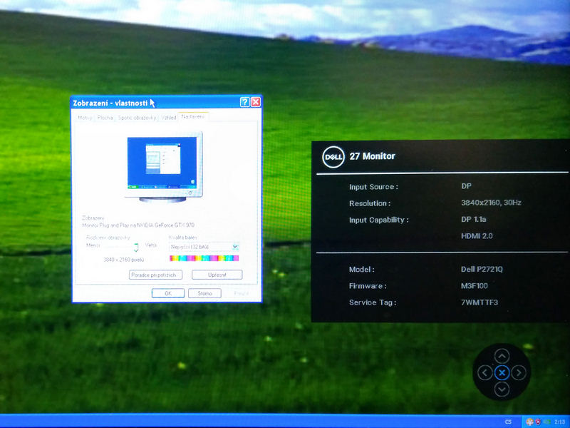Open the dialog's question-mark help button
Viewport: 570px width, 428px height.
click(245, 102)
